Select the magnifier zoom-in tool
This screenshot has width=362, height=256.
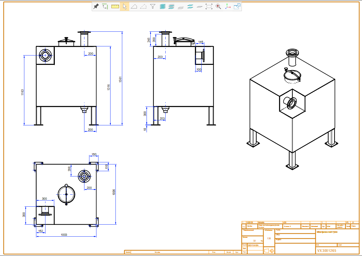218,6
